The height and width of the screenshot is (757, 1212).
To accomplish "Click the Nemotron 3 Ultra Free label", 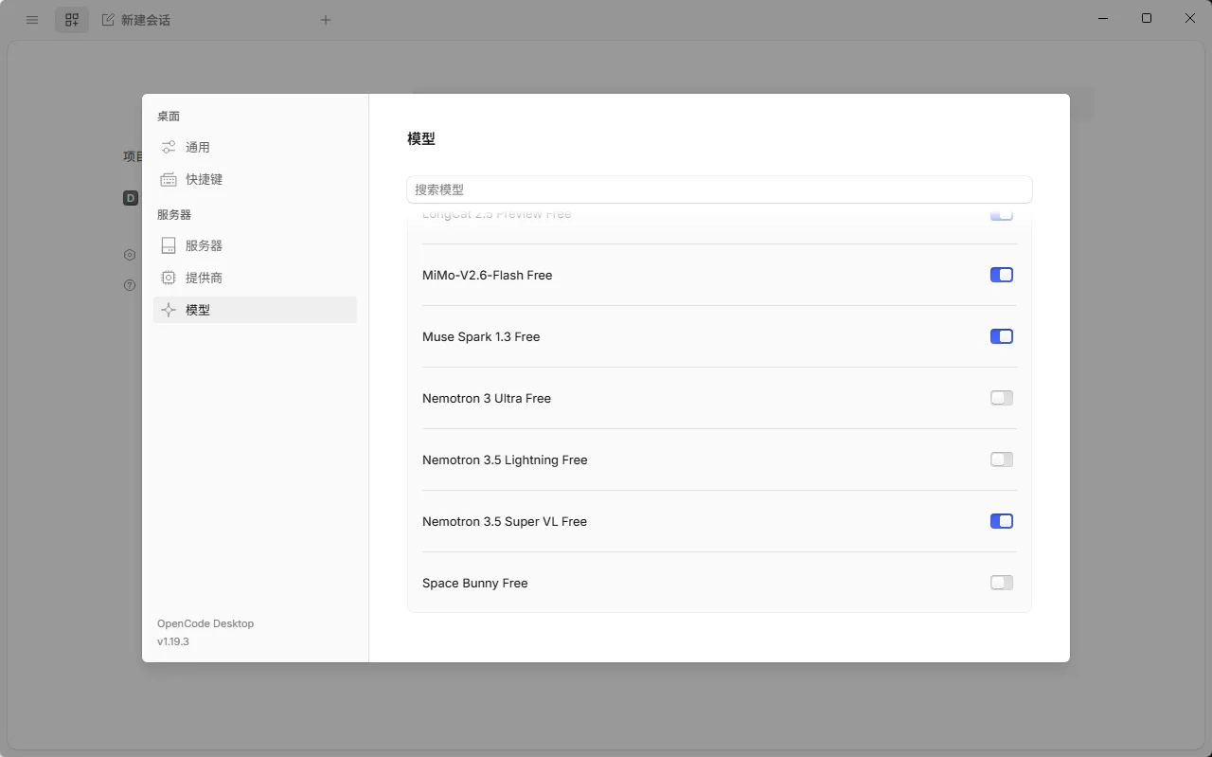I will (x=487, y=398).
